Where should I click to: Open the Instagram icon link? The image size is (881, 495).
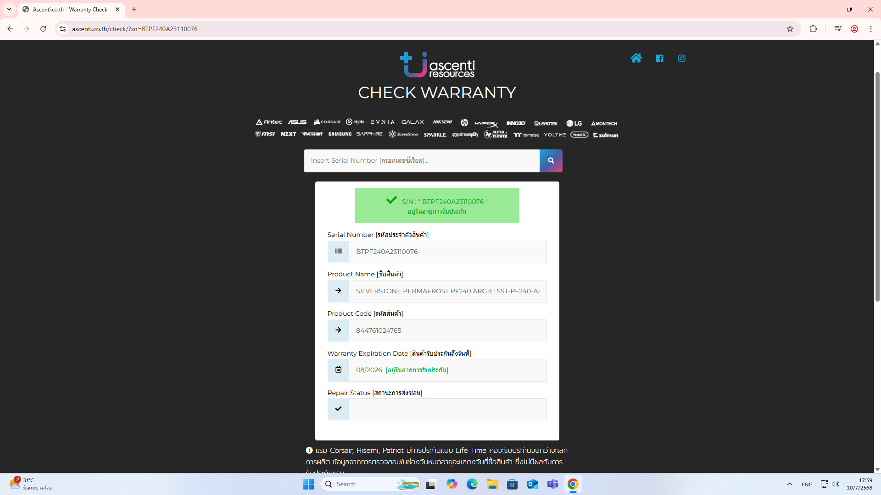point(681,58)
